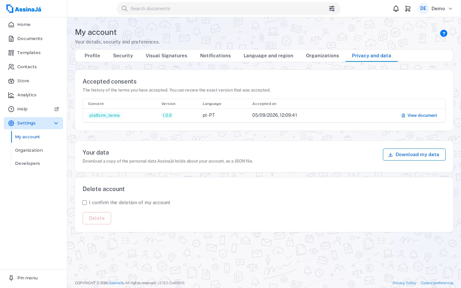This screenshot has height=288, width=461.
Task: Click the Home sidebar icon
Action: point(11,25)
